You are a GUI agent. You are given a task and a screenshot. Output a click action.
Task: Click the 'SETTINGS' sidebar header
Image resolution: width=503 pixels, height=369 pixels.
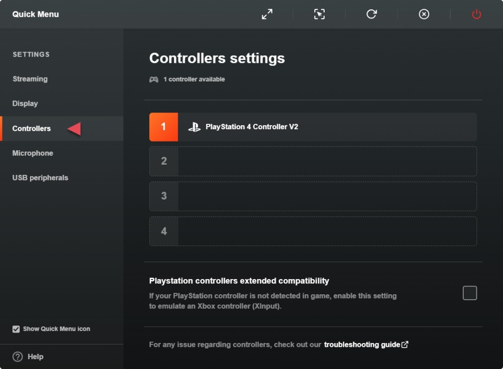tap(31, 54)
